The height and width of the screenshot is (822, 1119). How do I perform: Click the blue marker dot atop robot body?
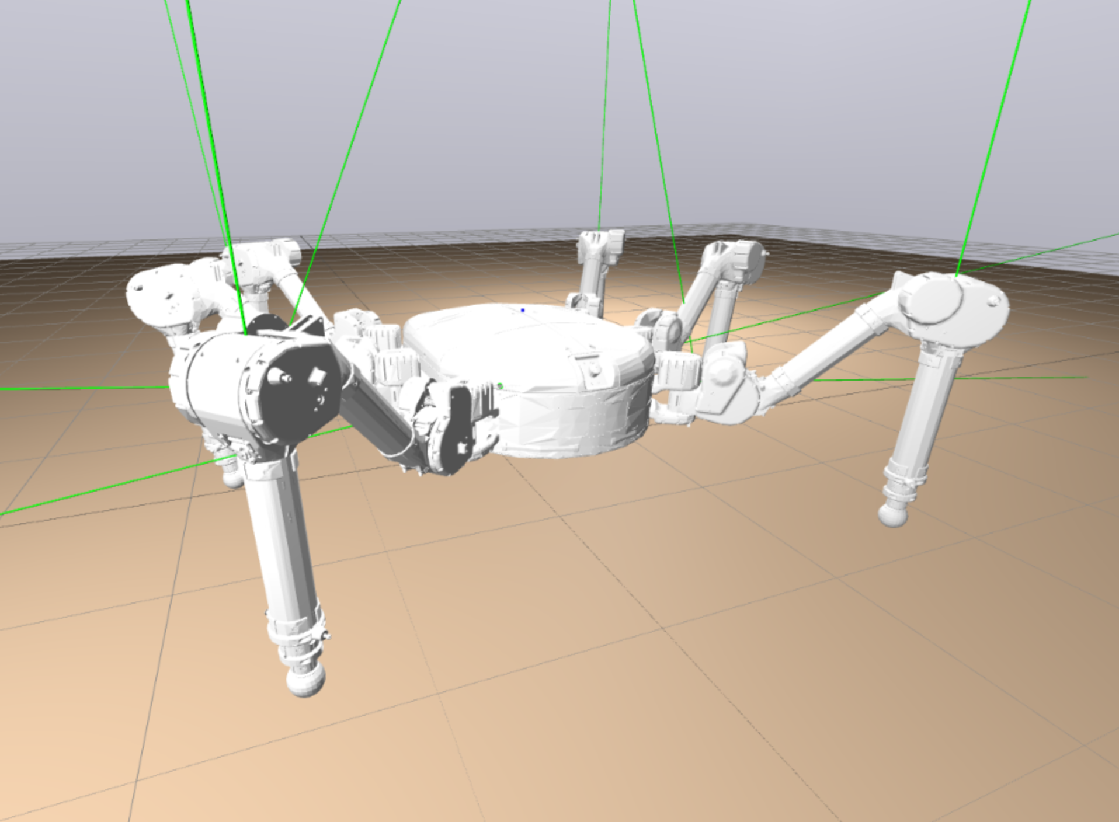coord(522,310)
